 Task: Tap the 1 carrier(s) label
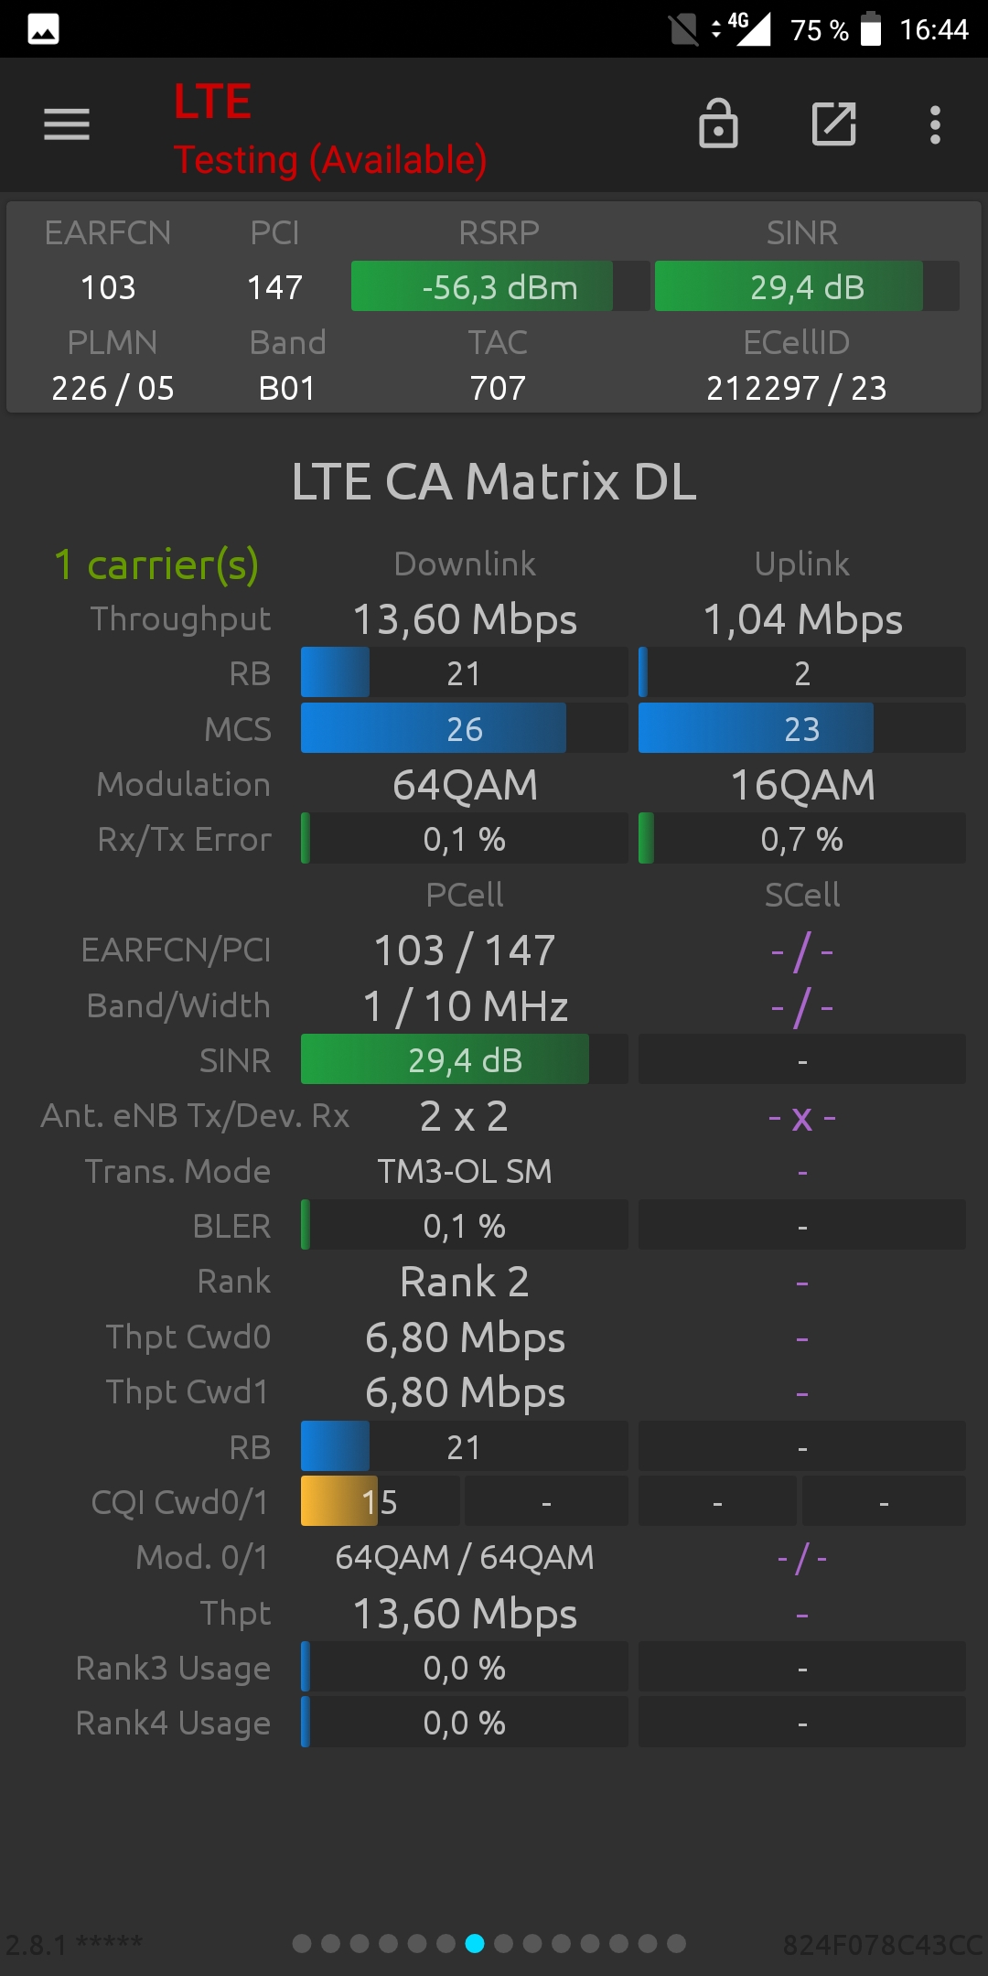pyautogui.click(x=156, y=564)
